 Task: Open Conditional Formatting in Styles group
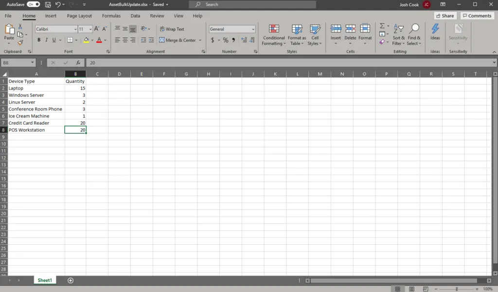pyautogui.click(x=274, y=34)
